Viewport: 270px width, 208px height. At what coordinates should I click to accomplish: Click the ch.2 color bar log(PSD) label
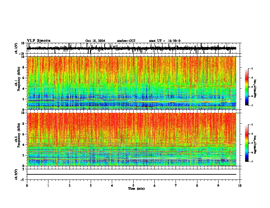[x=255, y=144]
